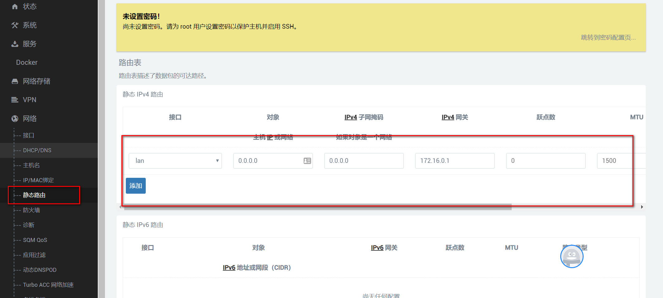
Task: Click the 添加 button
Action: (x=135, y=185)
